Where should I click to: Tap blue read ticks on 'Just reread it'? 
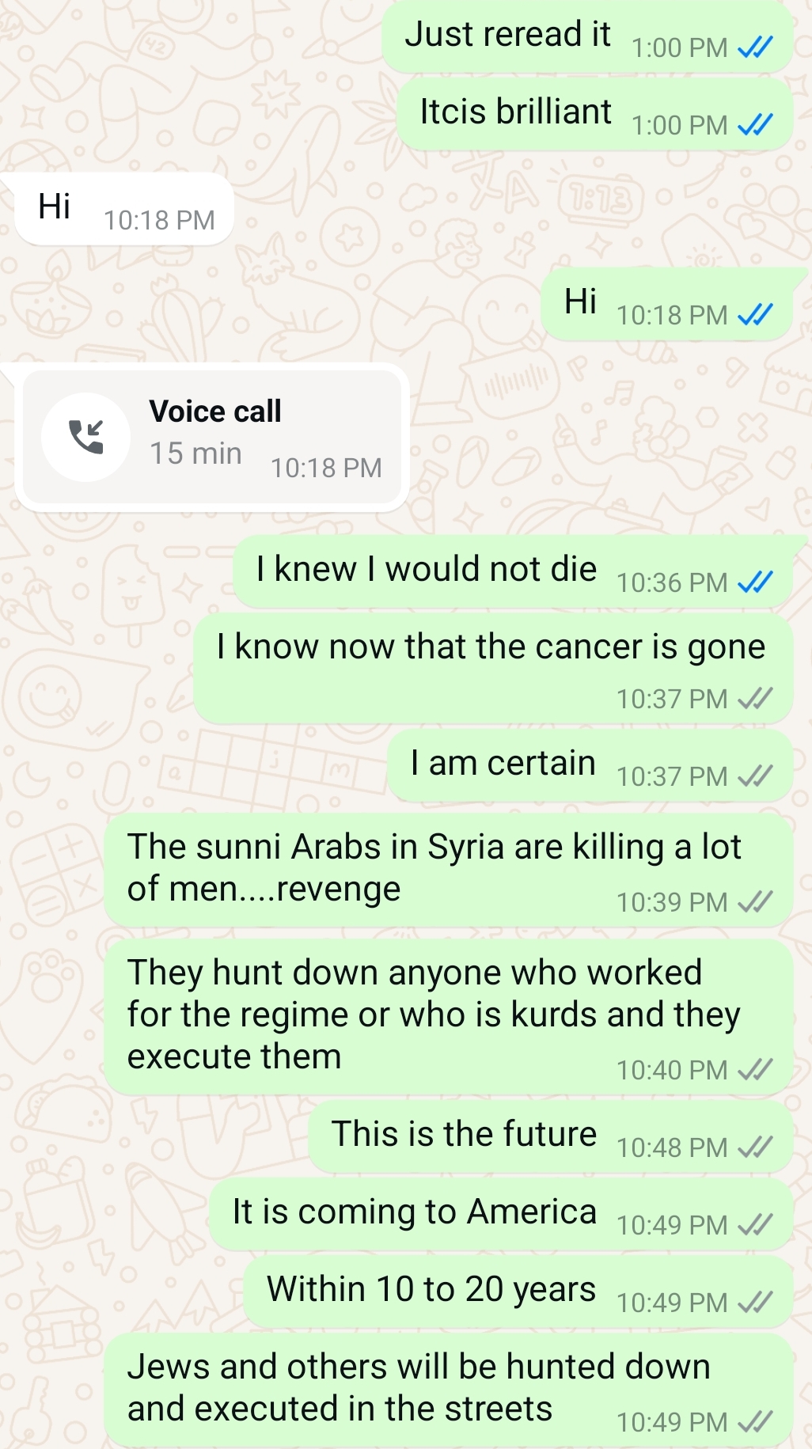pos(755,48)
